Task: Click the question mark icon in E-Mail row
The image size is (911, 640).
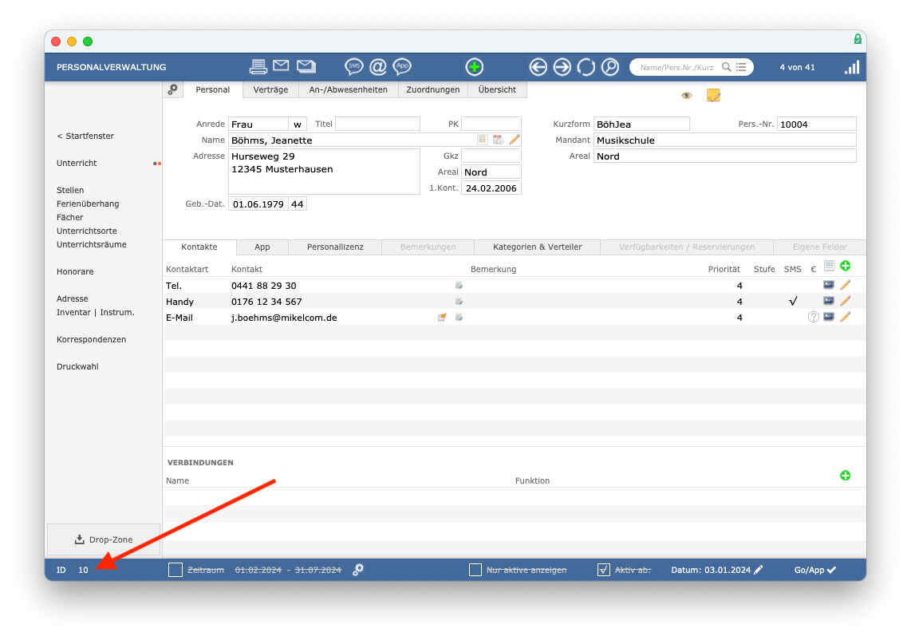Action: point(814,317)
